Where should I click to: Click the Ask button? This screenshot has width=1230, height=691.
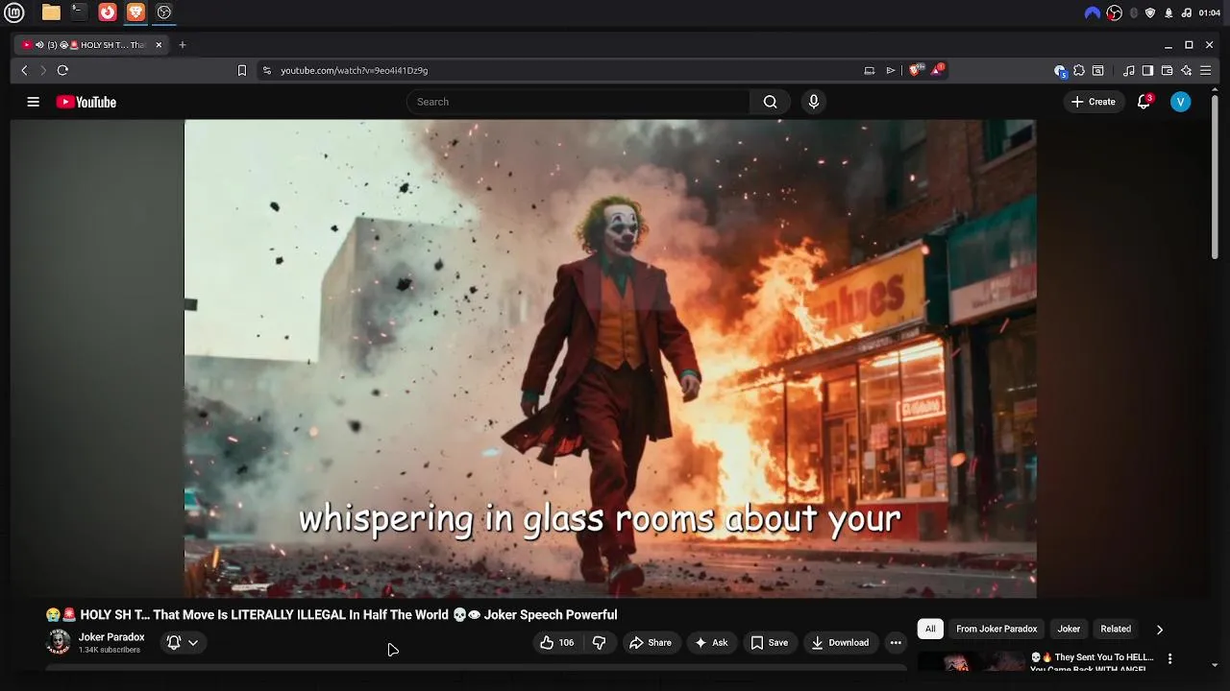(711, 643)
